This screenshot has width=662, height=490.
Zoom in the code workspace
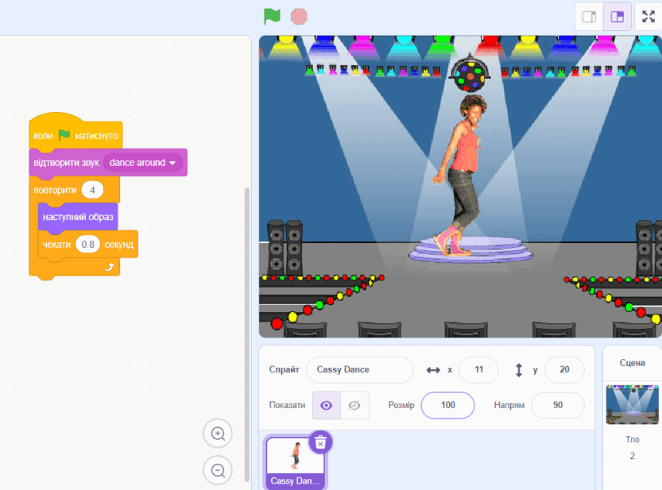click(x=218, y=434)
